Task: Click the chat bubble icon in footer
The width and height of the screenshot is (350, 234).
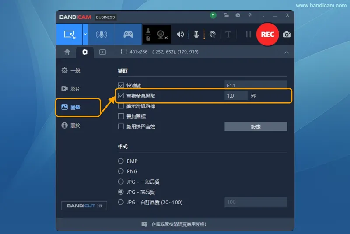Action: (x=144, y=224)
